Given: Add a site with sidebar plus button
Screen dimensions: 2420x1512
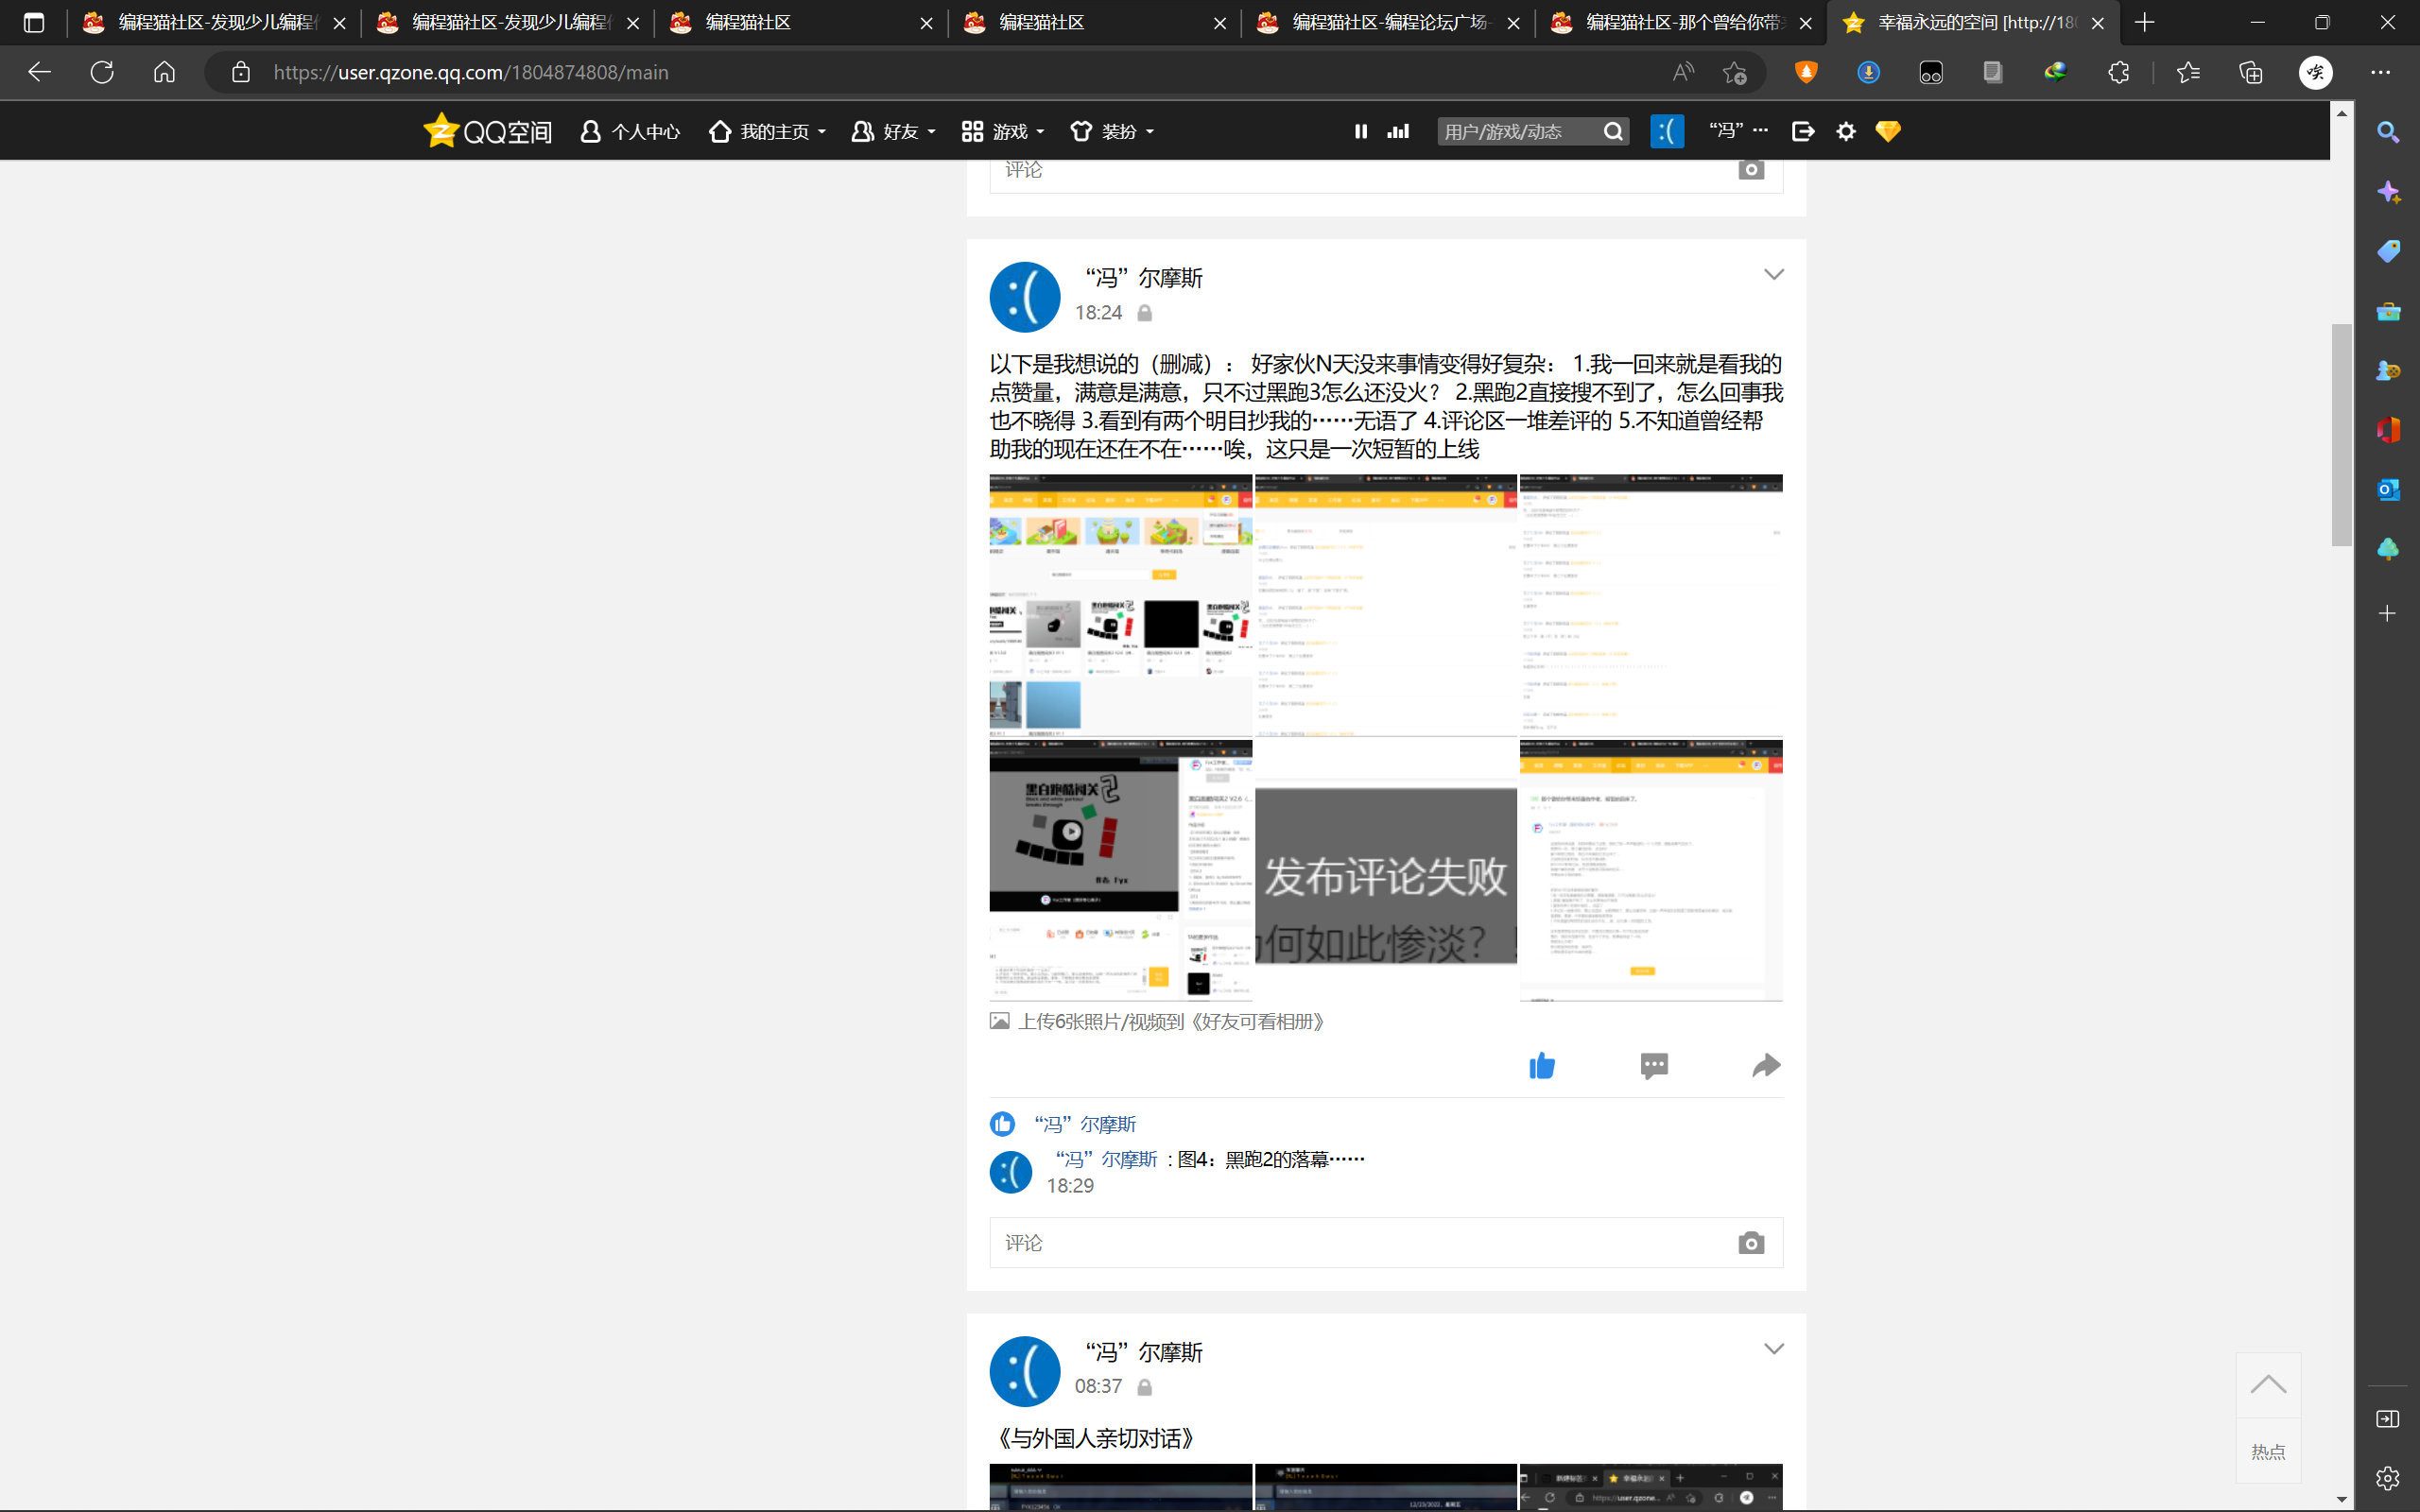Looking at the screenshot, I should (2388, 613).
